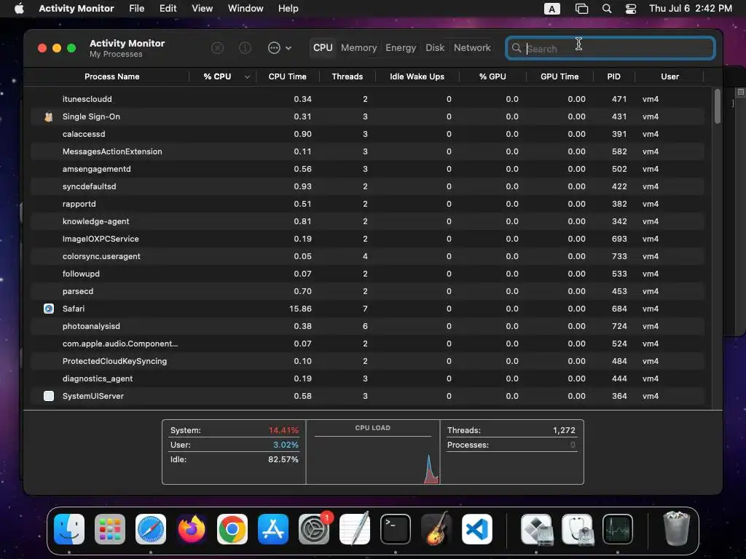Open Finder from the Dock
Viewport: 746px width, 559px height.
(69, 529)
